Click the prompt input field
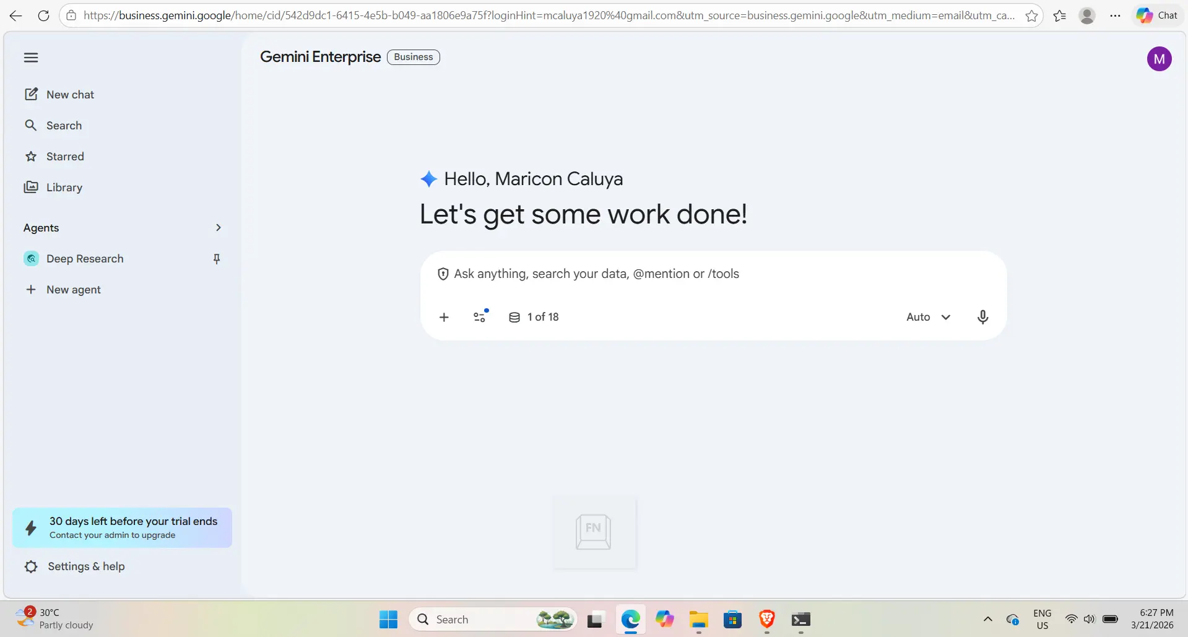This screenshot has height=637, width=1188. [714, 274]
